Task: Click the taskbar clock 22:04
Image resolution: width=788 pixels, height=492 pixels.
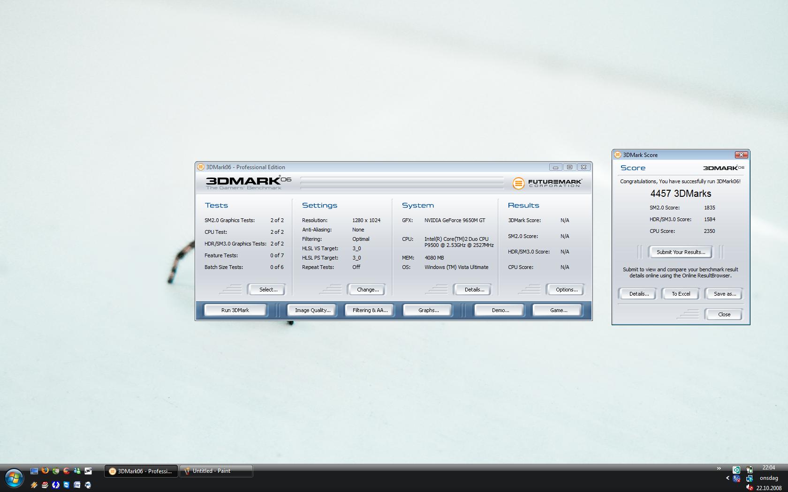Action: tap(768, 468)
